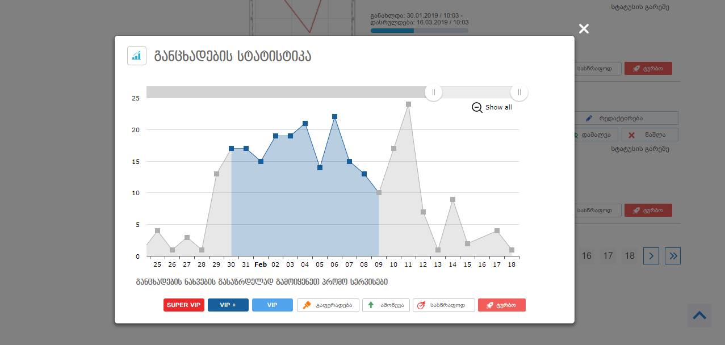Click the left range slider handle
Screen dimensions: 725x345
coord(434,92)
